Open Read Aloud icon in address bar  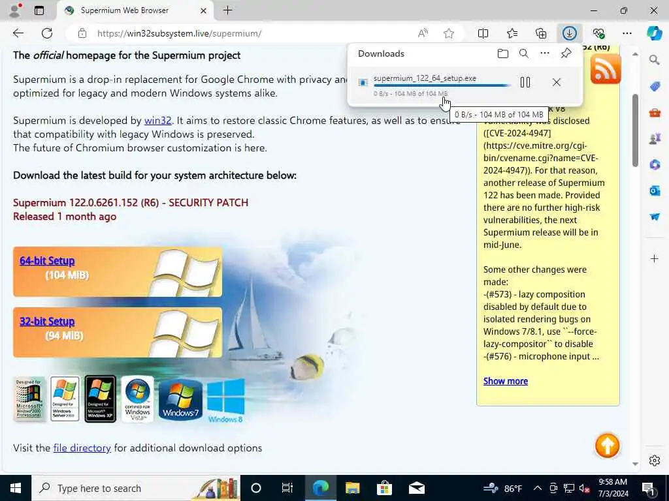(423, 33)
